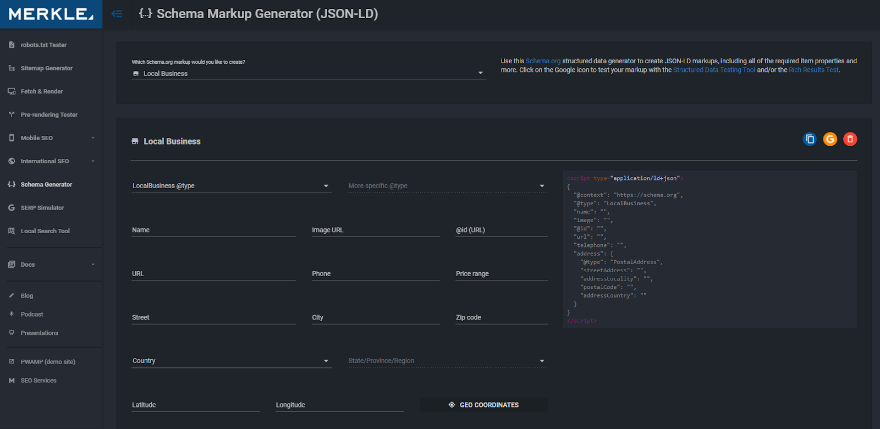Click the Docs sidebar icon
The width and height of the screenshot is (880, 429).
tap(12, 265)
